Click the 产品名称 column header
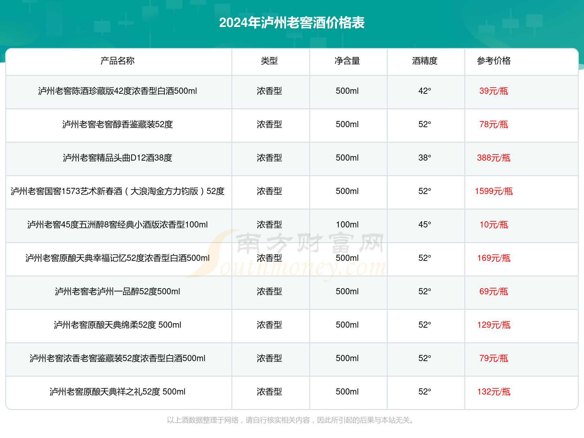This screenshot has width=584, height=438. 117,61
